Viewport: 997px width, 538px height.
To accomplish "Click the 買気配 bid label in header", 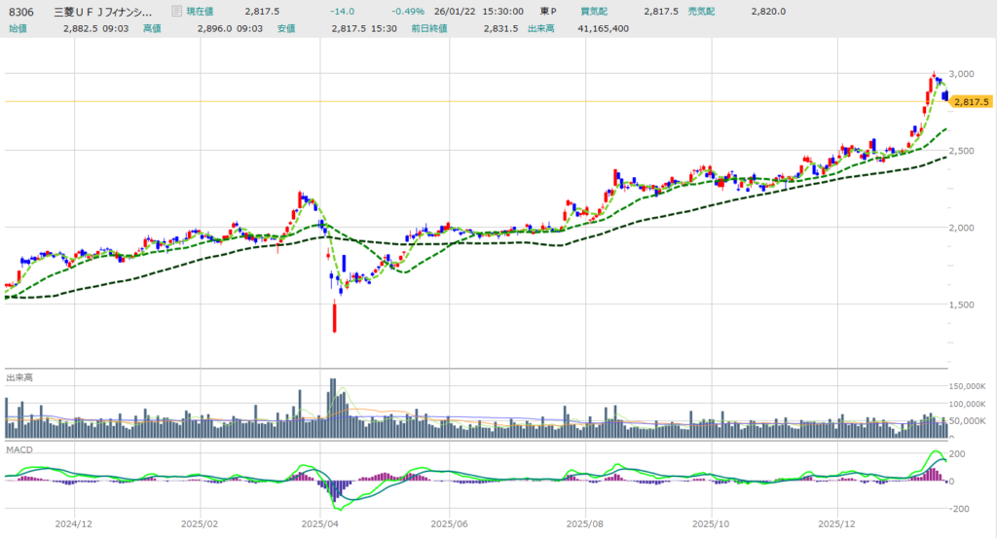I will tap(594, 12).
